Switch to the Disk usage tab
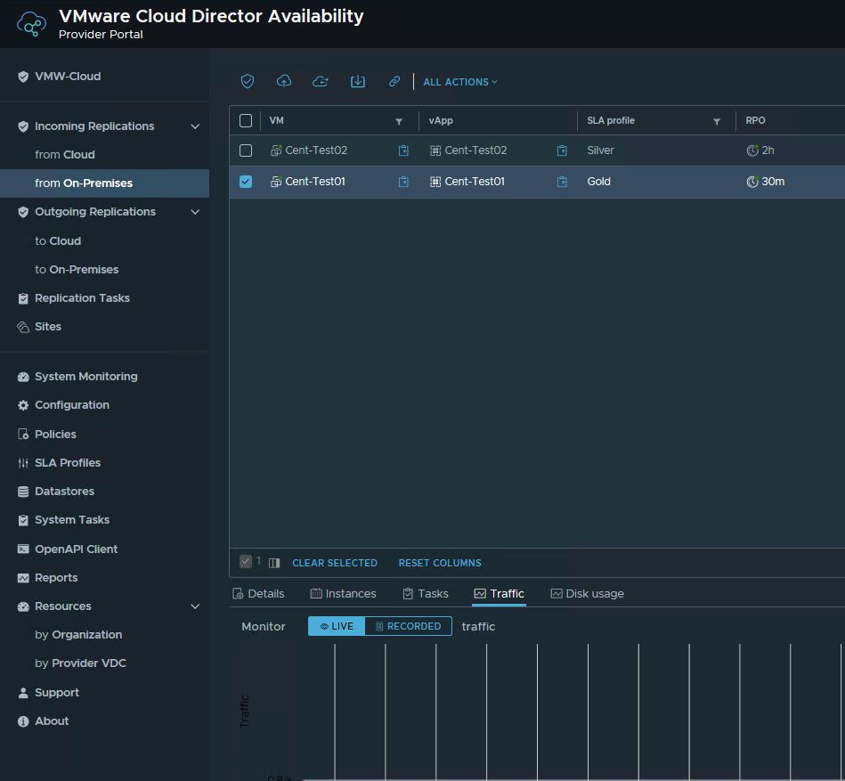This screenshot has width=845, height=781. [x=587, y=594]
